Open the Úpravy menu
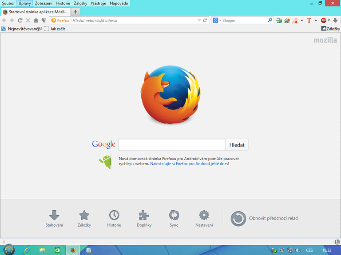The width and height of the screenshot is (341, 255). [24, 3]
